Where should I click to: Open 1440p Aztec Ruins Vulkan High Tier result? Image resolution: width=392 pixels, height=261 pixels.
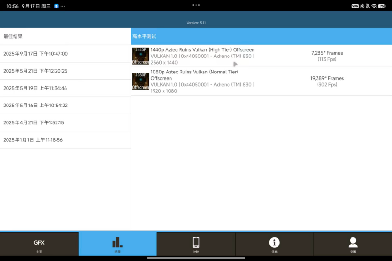(203, 50)
